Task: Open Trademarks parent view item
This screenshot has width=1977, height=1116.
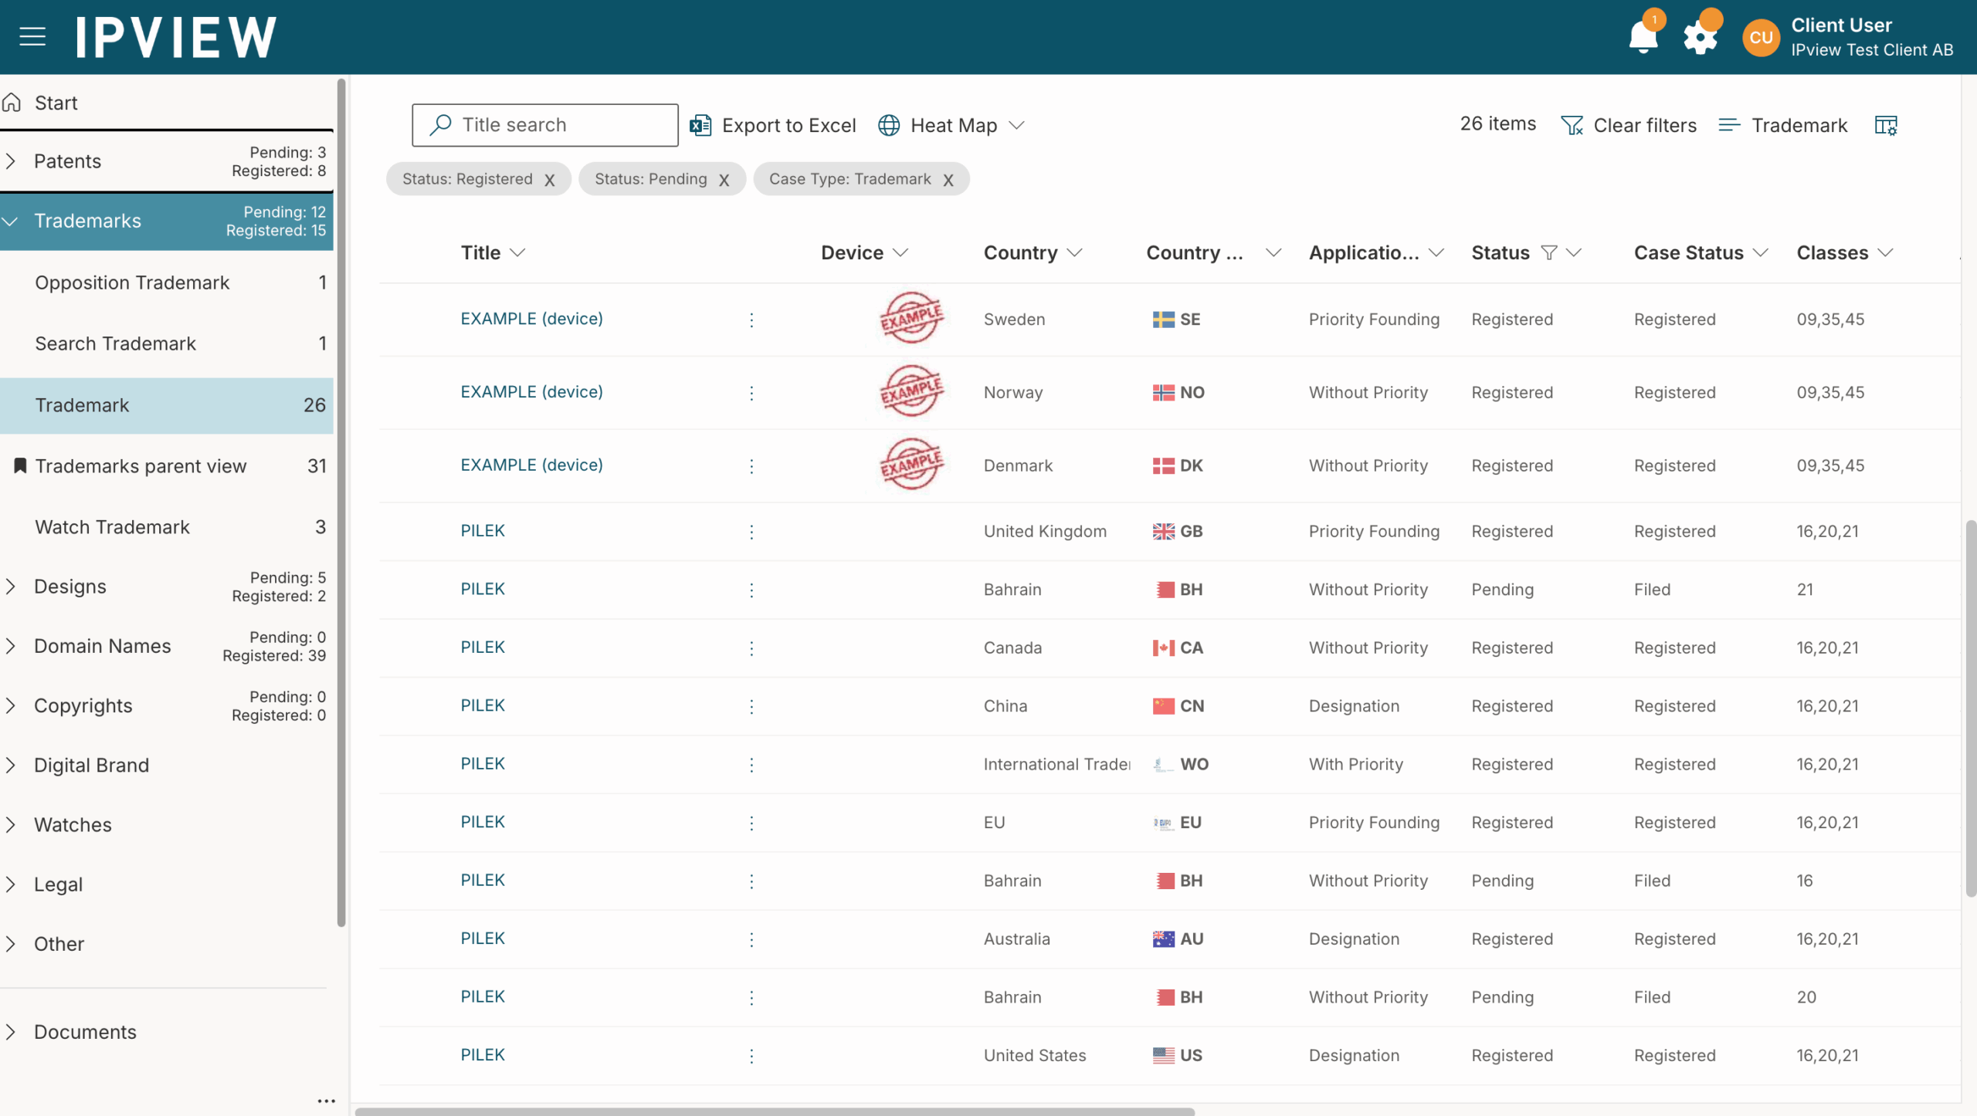Action: point(141,466)
